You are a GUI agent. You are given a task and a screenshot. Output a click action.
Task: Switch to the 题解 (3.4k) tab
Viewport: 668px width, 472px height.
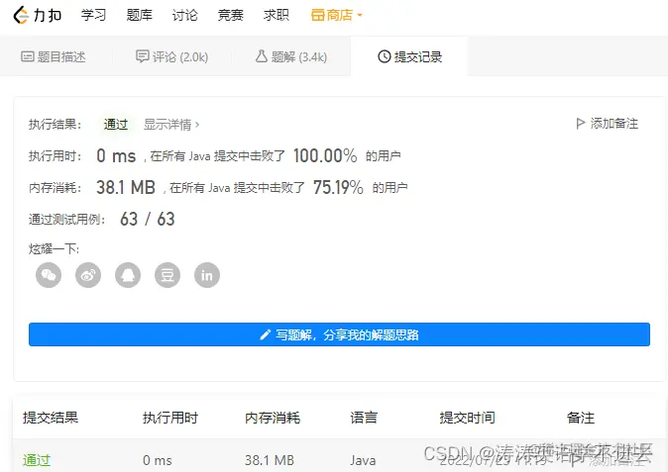[291, 56]
